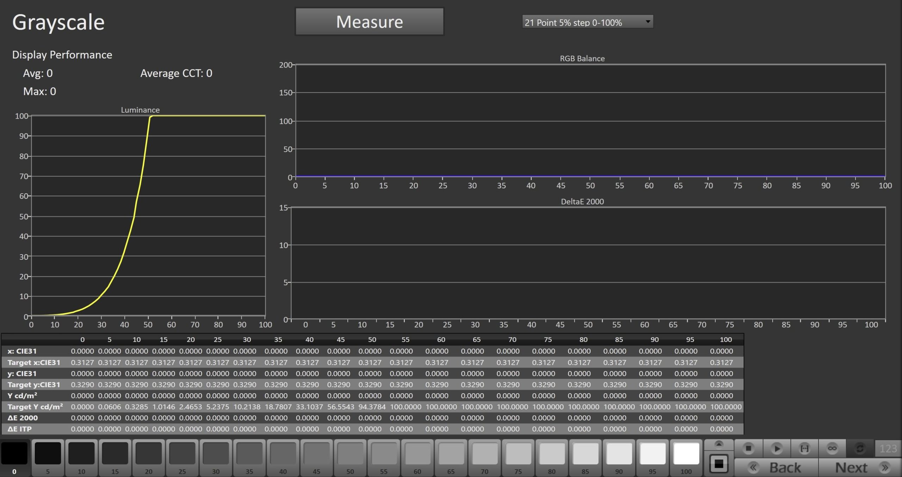Click the 'Max: 0' readout
902x477 pixels.
click(x=39, y=92)
